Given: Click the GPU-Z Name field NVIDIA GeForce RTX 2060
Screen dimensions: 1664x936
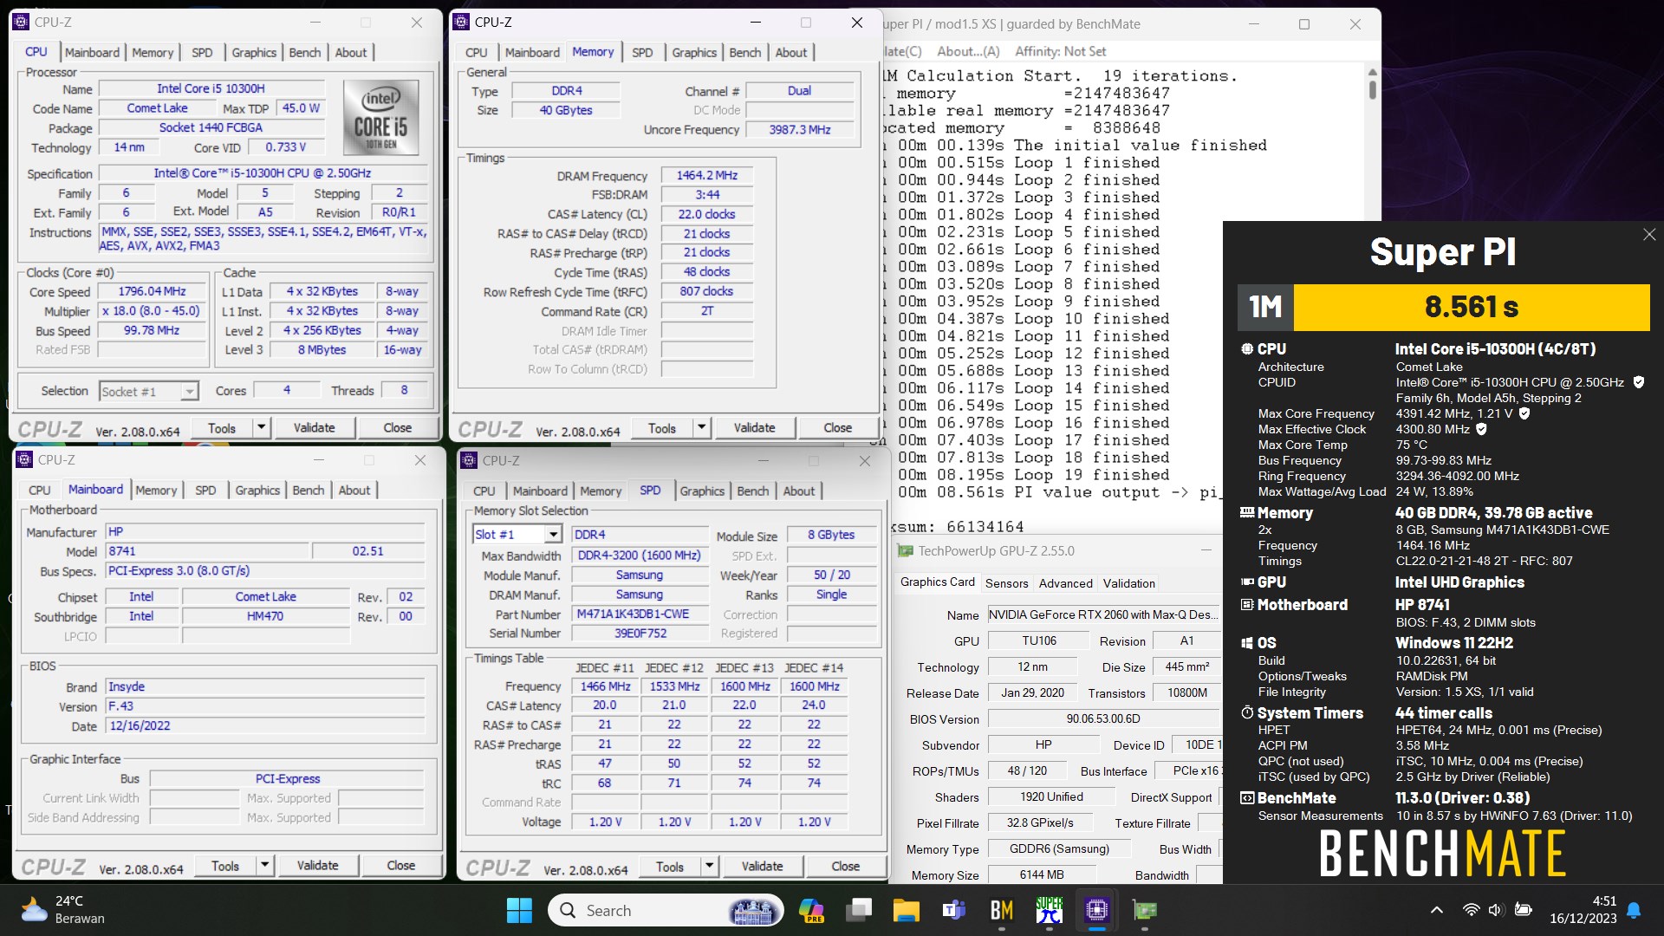Looking at the screenshot, I should click(1104, 614).
